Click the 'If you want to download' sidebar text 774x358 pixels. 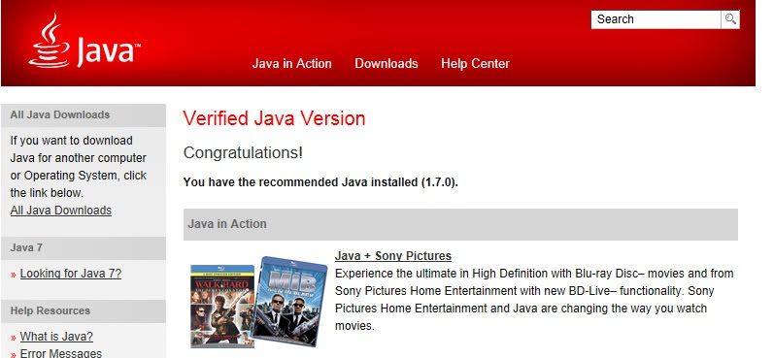coord(79,167)
